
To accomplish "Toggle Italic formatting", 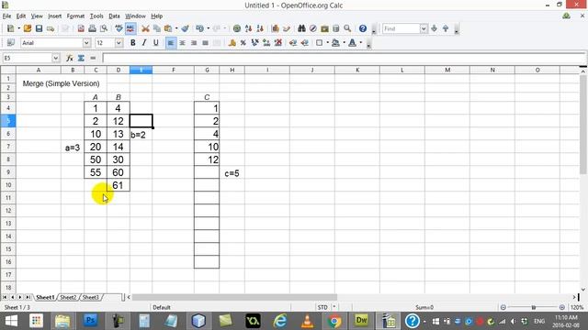I will pyautogui.click(x=144, y=43).
